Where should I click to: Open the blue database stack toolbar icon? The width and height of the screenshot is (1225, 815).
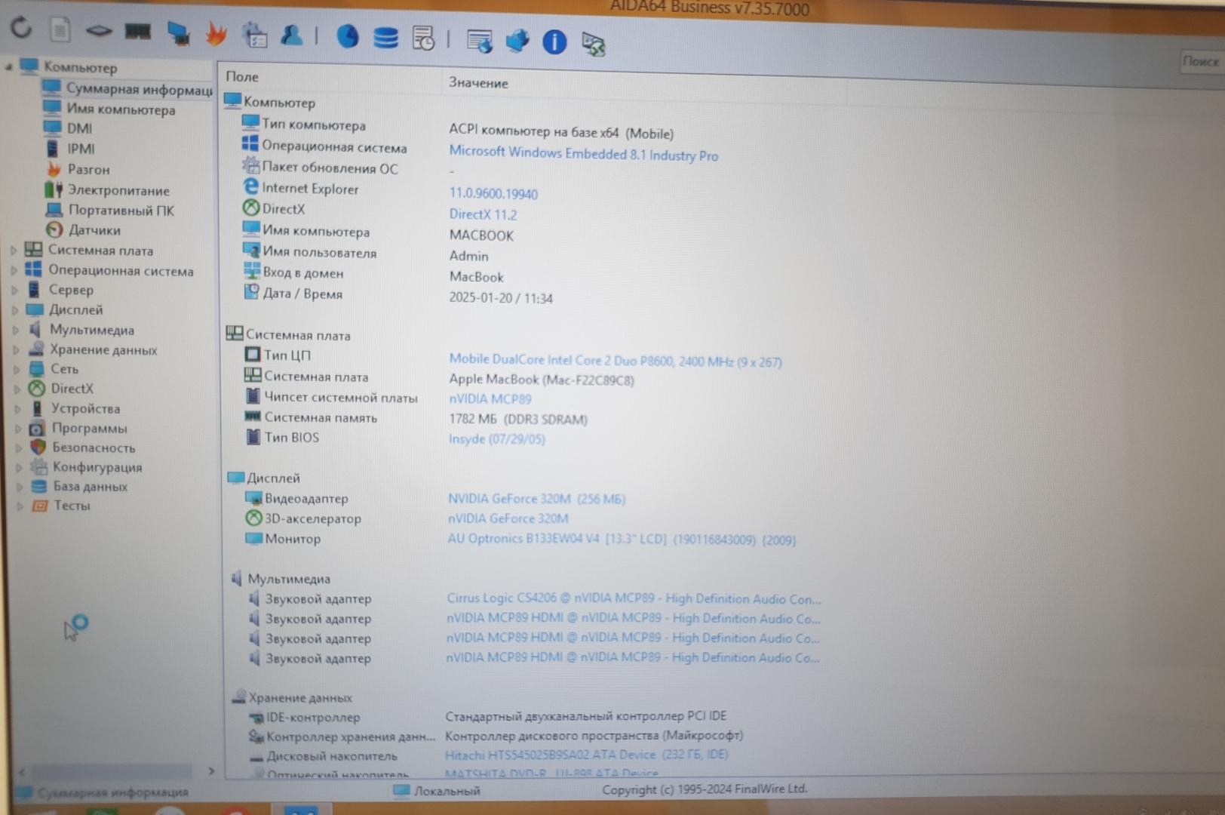[x=385, y=38]
